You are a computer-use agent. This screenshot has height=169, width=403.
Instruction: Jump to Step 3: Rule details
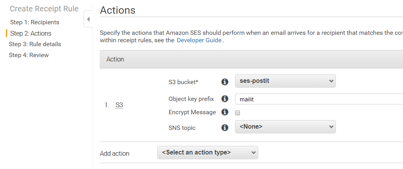(x=35, y=44)
